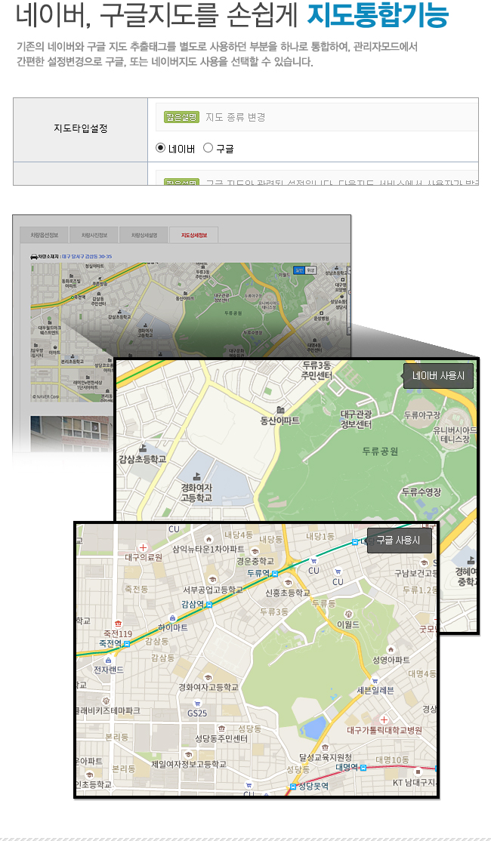Click the 대구관광 정보센터 label on Naver map

(x=357, y=420)
